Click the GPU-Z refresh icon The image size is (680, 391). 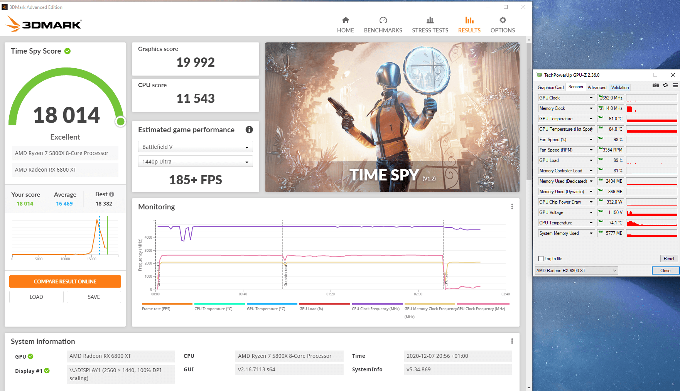click(x=665, y=85)
